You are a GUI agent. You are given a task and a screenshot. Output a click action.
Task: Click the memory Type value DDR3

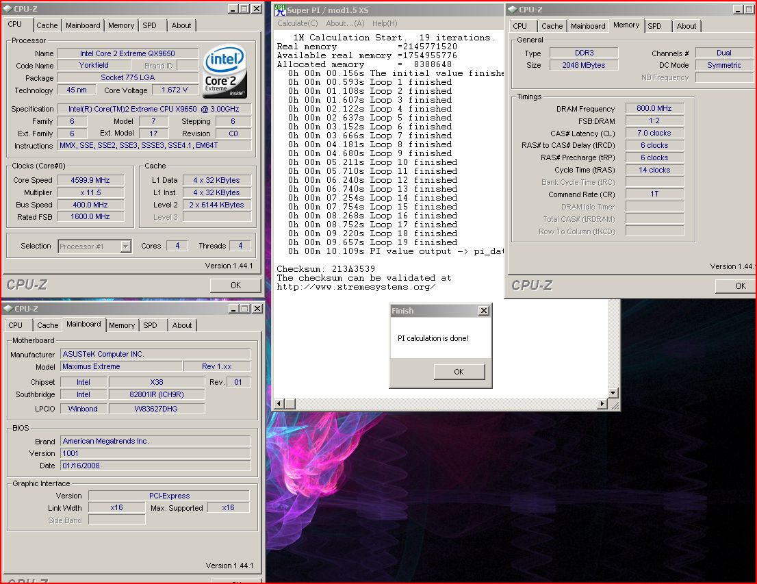coord(584,53)
